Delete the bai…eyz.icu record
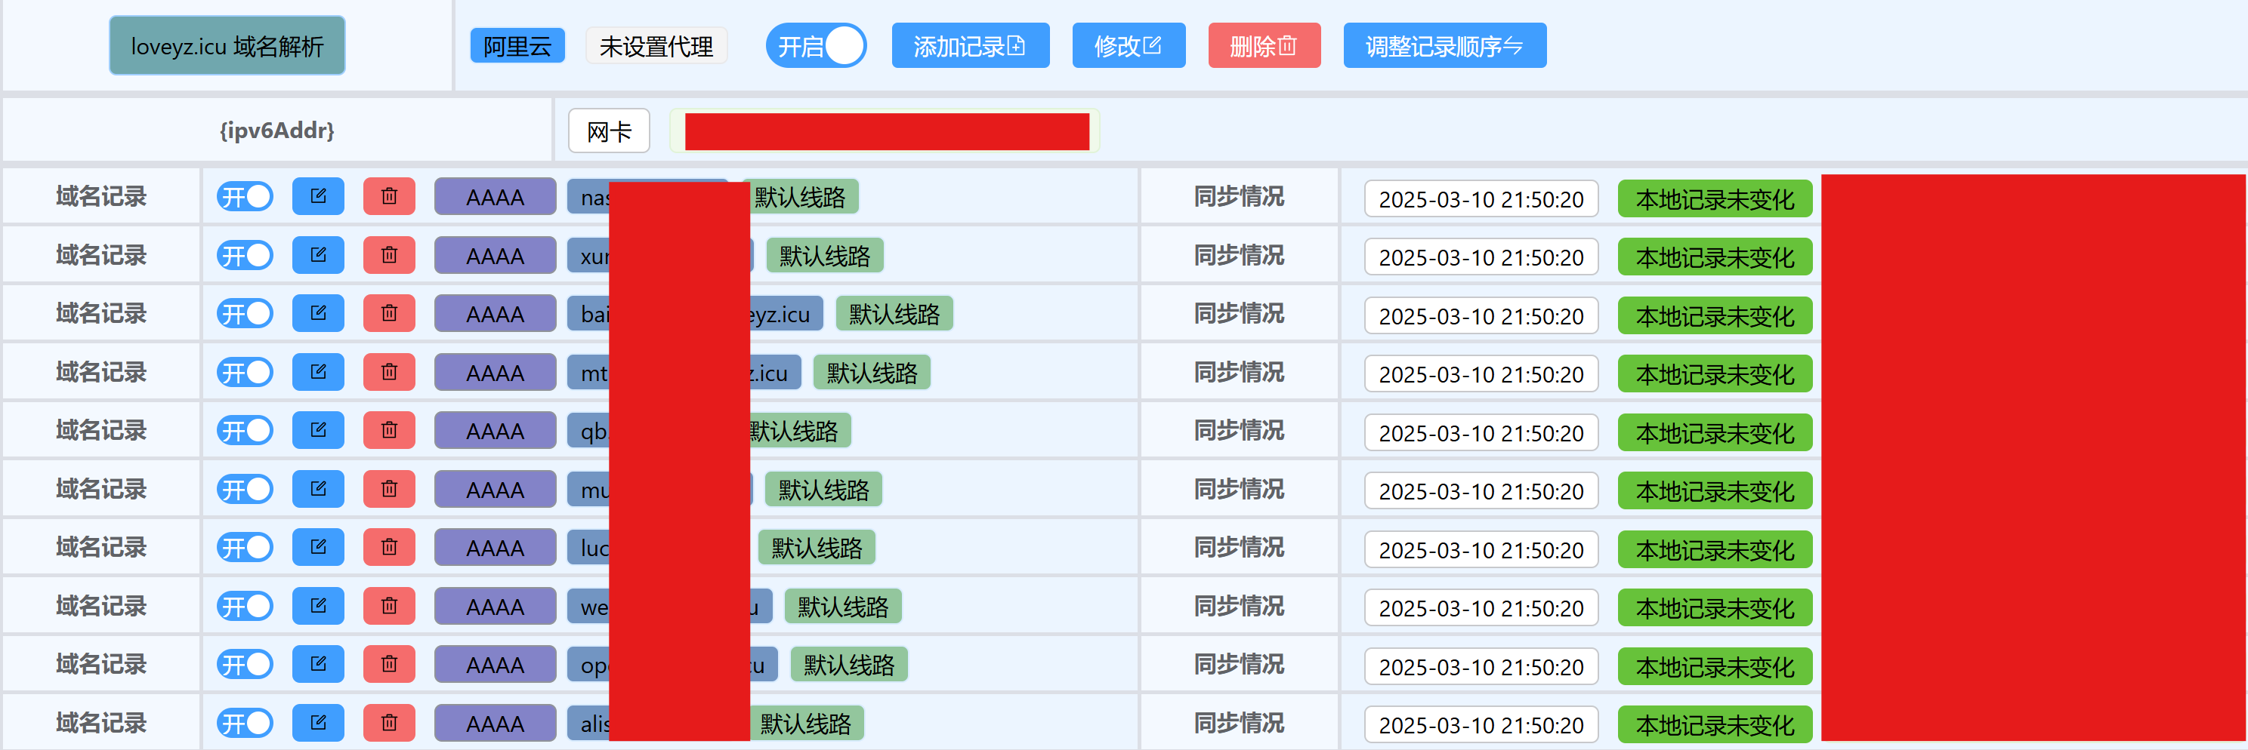 point(389,313)
